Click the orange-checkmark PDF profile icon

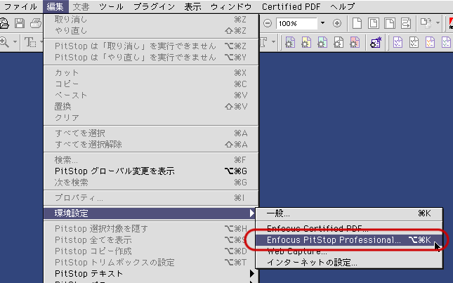point(431,42)
